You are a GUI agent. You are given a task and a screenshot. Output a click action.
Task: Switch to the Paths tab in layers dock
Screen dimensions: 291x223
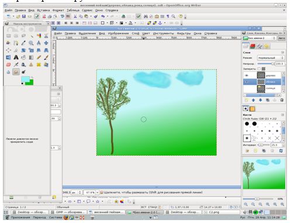pos(259,46)
